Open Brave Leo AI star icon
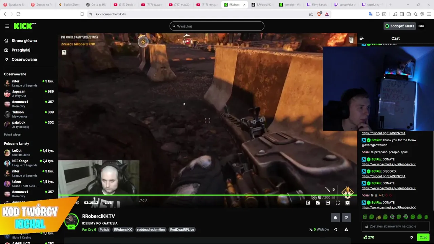Screen dimensions: 434x244 click(x=415, y=14)
